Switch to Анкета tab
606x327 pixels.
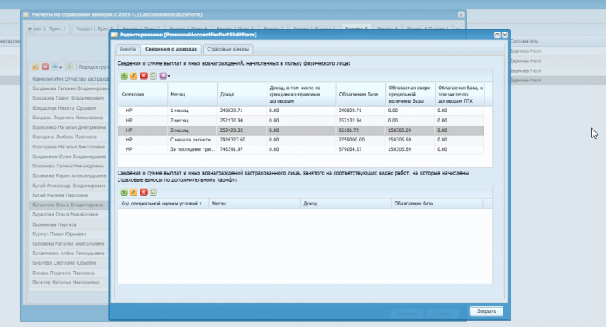coord(128,49)
